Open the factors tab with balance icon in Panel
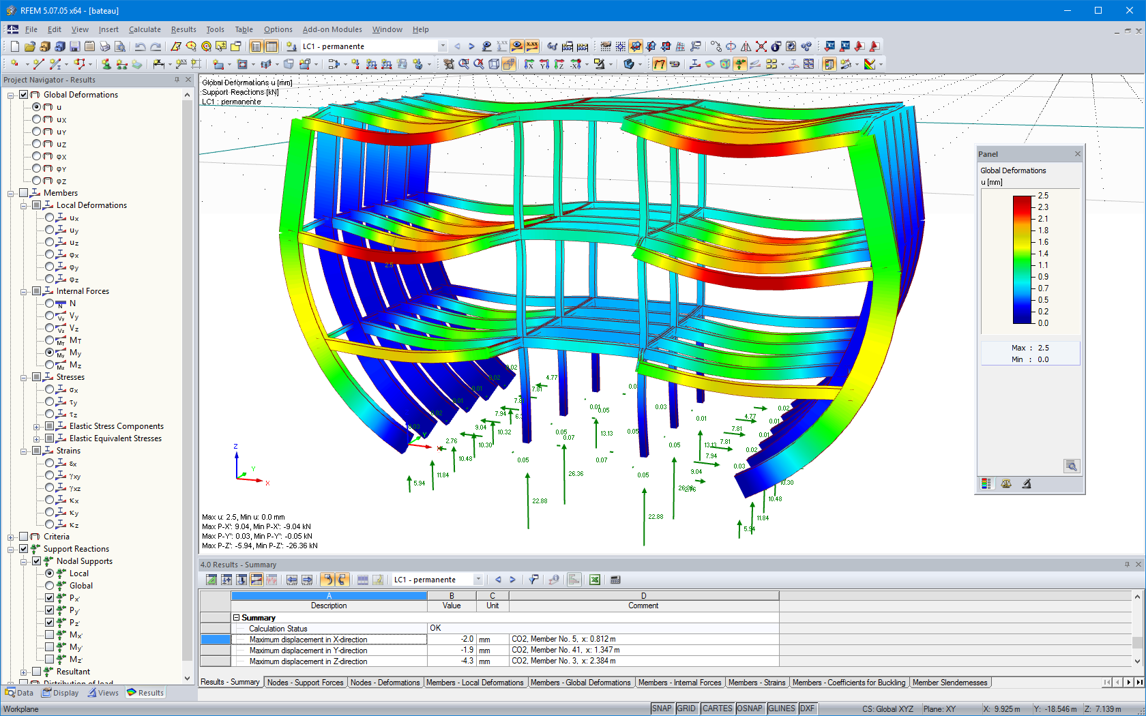This screenshot has width=1146, height=716. [x=1006, y=483]
